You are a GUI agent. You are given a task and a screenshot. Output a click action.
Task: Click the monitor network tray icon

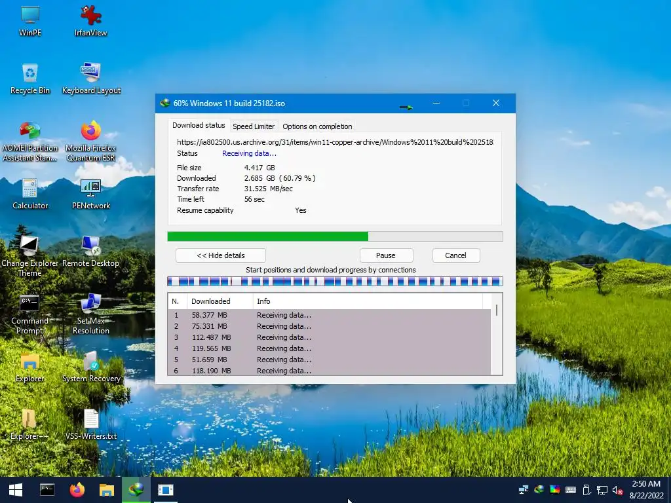tap(602, 490)
